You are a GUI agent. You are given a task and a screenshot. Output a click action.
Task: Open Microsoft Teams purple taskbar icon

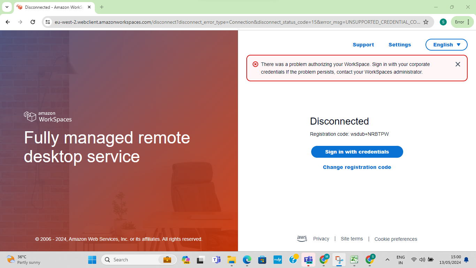pyautogui.click(x=216, y=260)
